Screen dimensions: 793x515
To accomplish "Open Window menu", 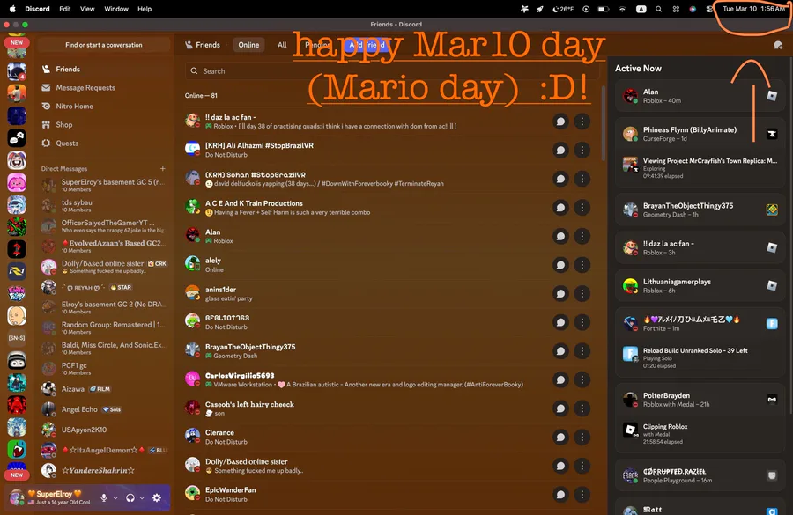I will click(115, 9).
